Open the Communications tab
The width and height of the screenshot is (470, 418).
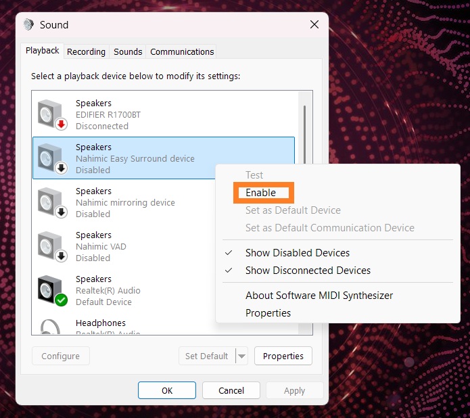(182, 52)
